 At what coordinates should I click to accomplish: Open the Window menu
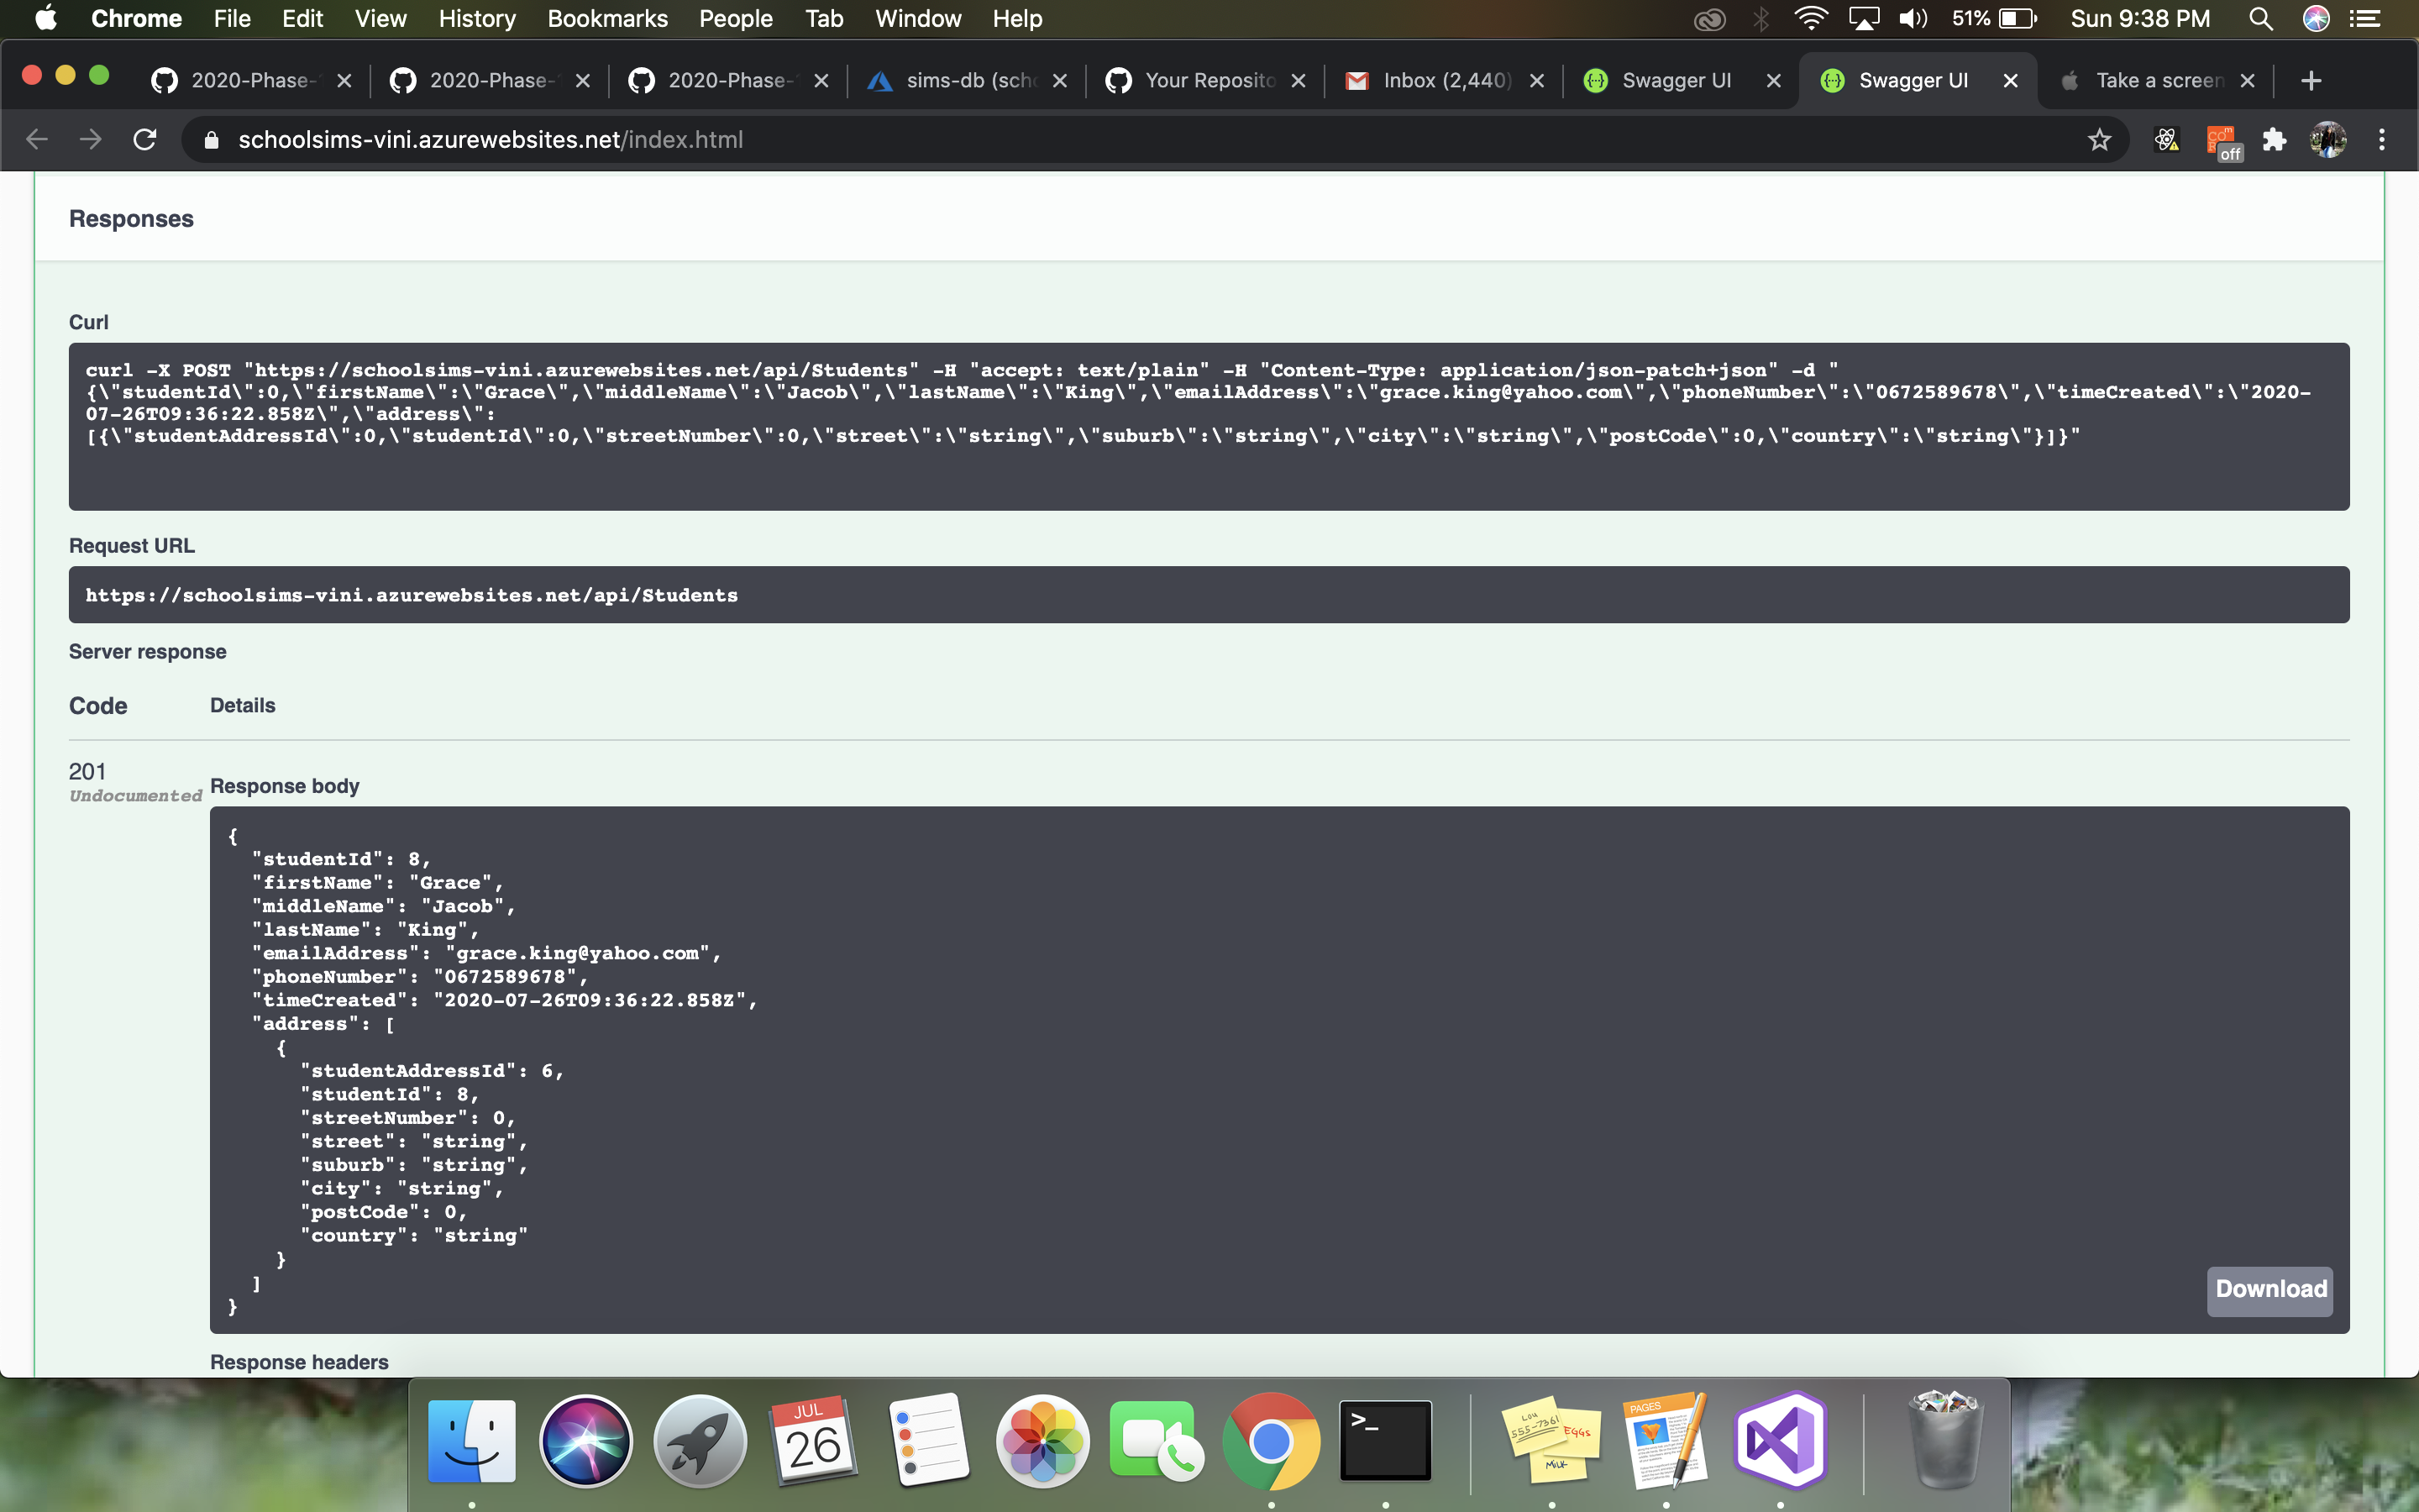coord(917,18)
